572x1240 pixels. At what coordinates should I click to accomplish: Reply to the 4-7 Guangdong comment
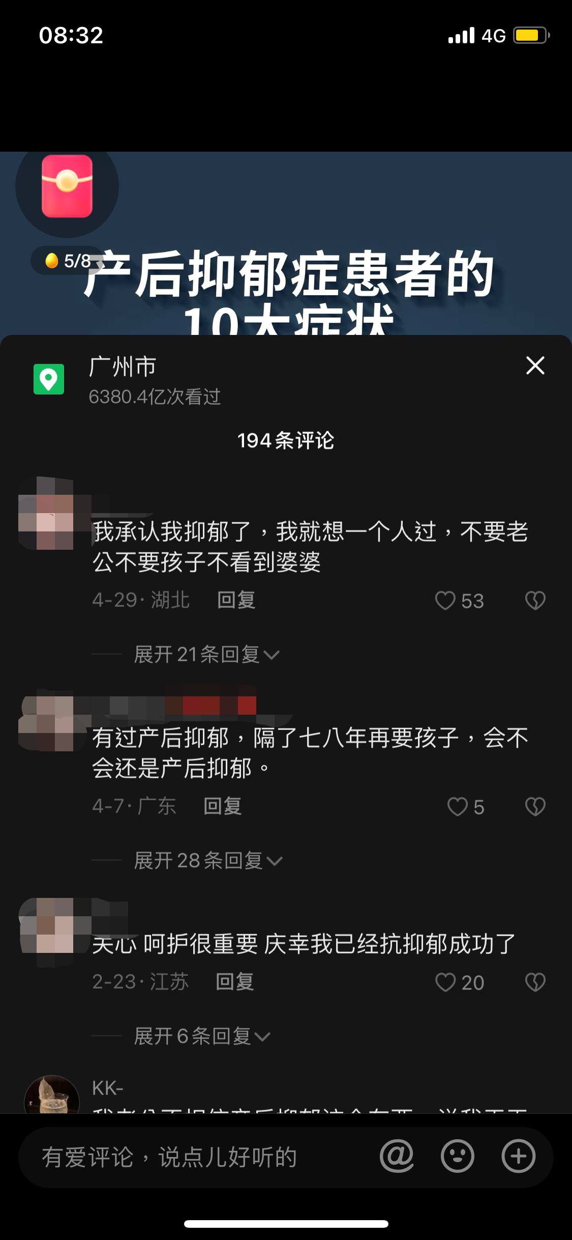pos(223,806)
